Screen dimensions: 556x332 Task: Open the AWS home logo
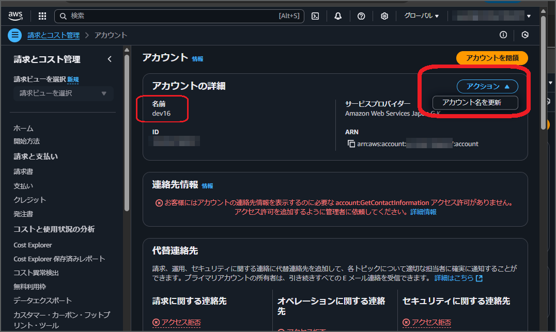coord(16,16)
